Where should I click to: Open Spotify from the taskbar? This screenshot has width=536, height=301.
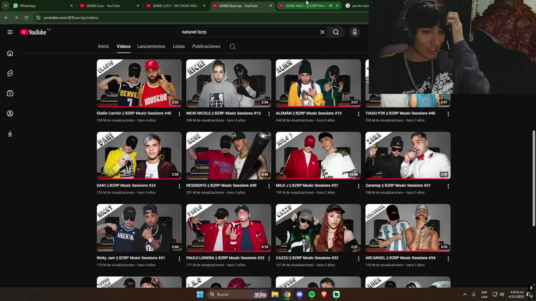[x=312, y=294]
